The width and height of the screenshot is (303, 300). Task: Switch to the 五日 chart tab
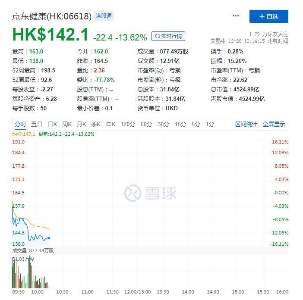tap(37, 124)
